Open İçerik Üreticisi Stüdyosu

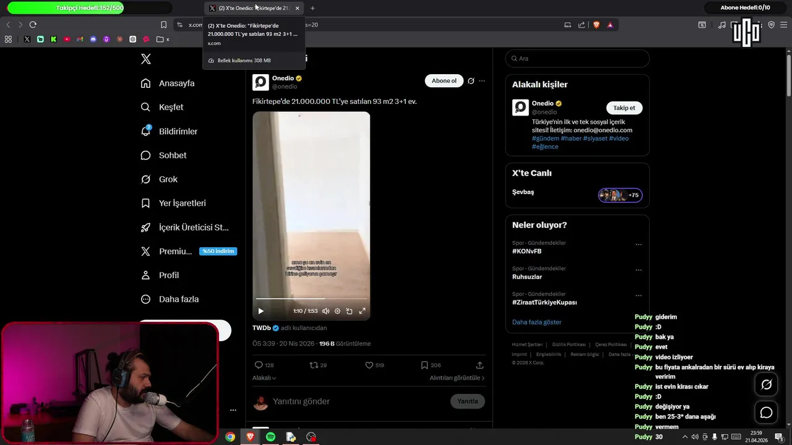[185, 227]
